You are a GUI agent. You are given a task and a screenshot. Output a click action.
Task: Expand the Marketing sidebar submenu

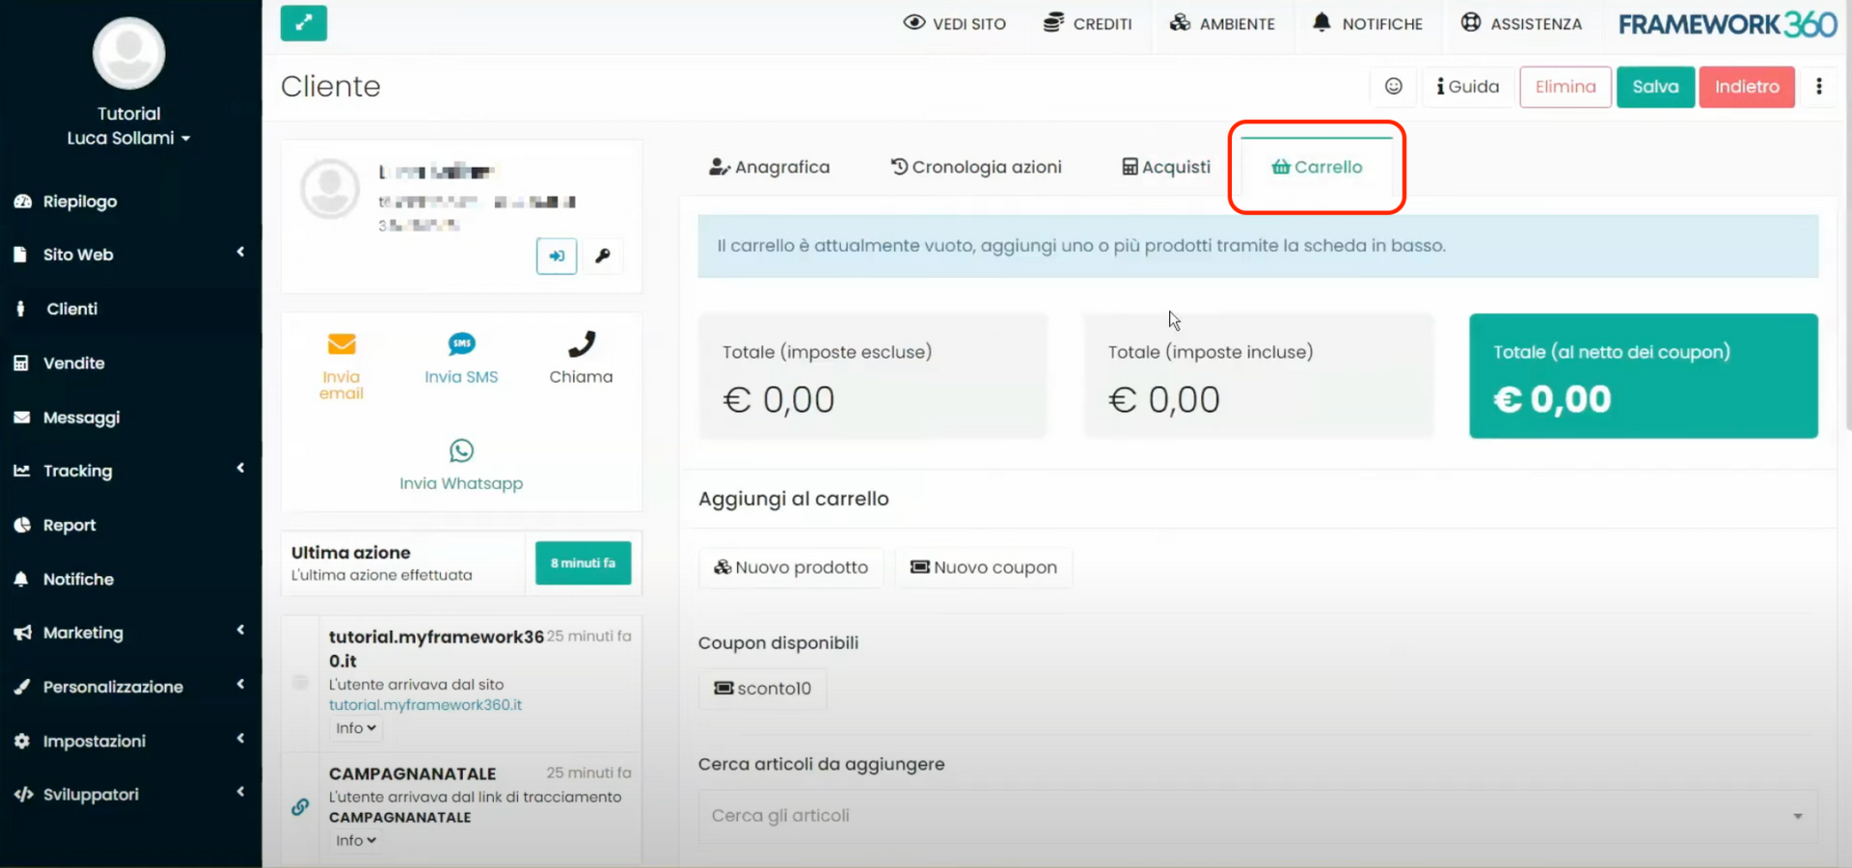point(130,633)
